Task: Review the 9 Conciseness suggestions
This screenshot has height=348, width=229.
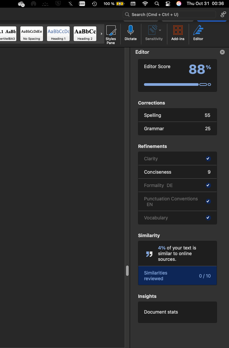Action: coord(177,172)
